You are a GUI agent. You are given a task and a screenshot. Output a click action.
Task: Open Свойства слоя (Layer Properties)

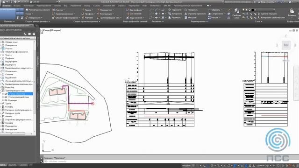click(x=237, y=14)
